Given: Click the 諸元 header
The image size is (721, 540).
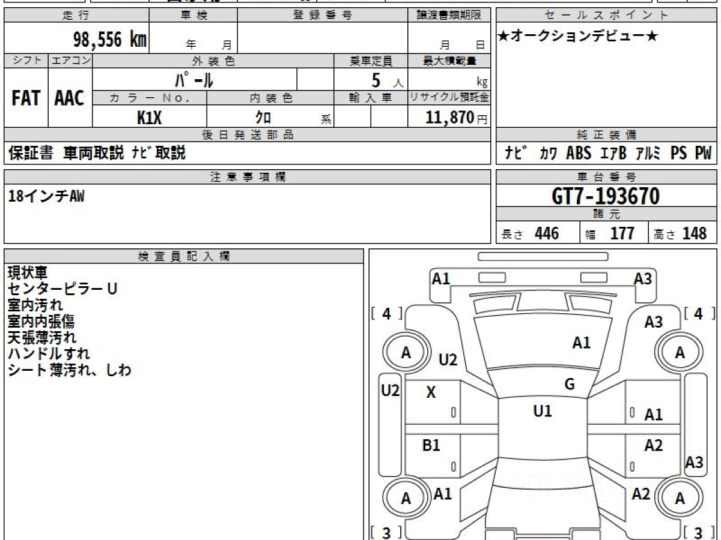Looking at the screenshot, I should (x=606, y=214).
